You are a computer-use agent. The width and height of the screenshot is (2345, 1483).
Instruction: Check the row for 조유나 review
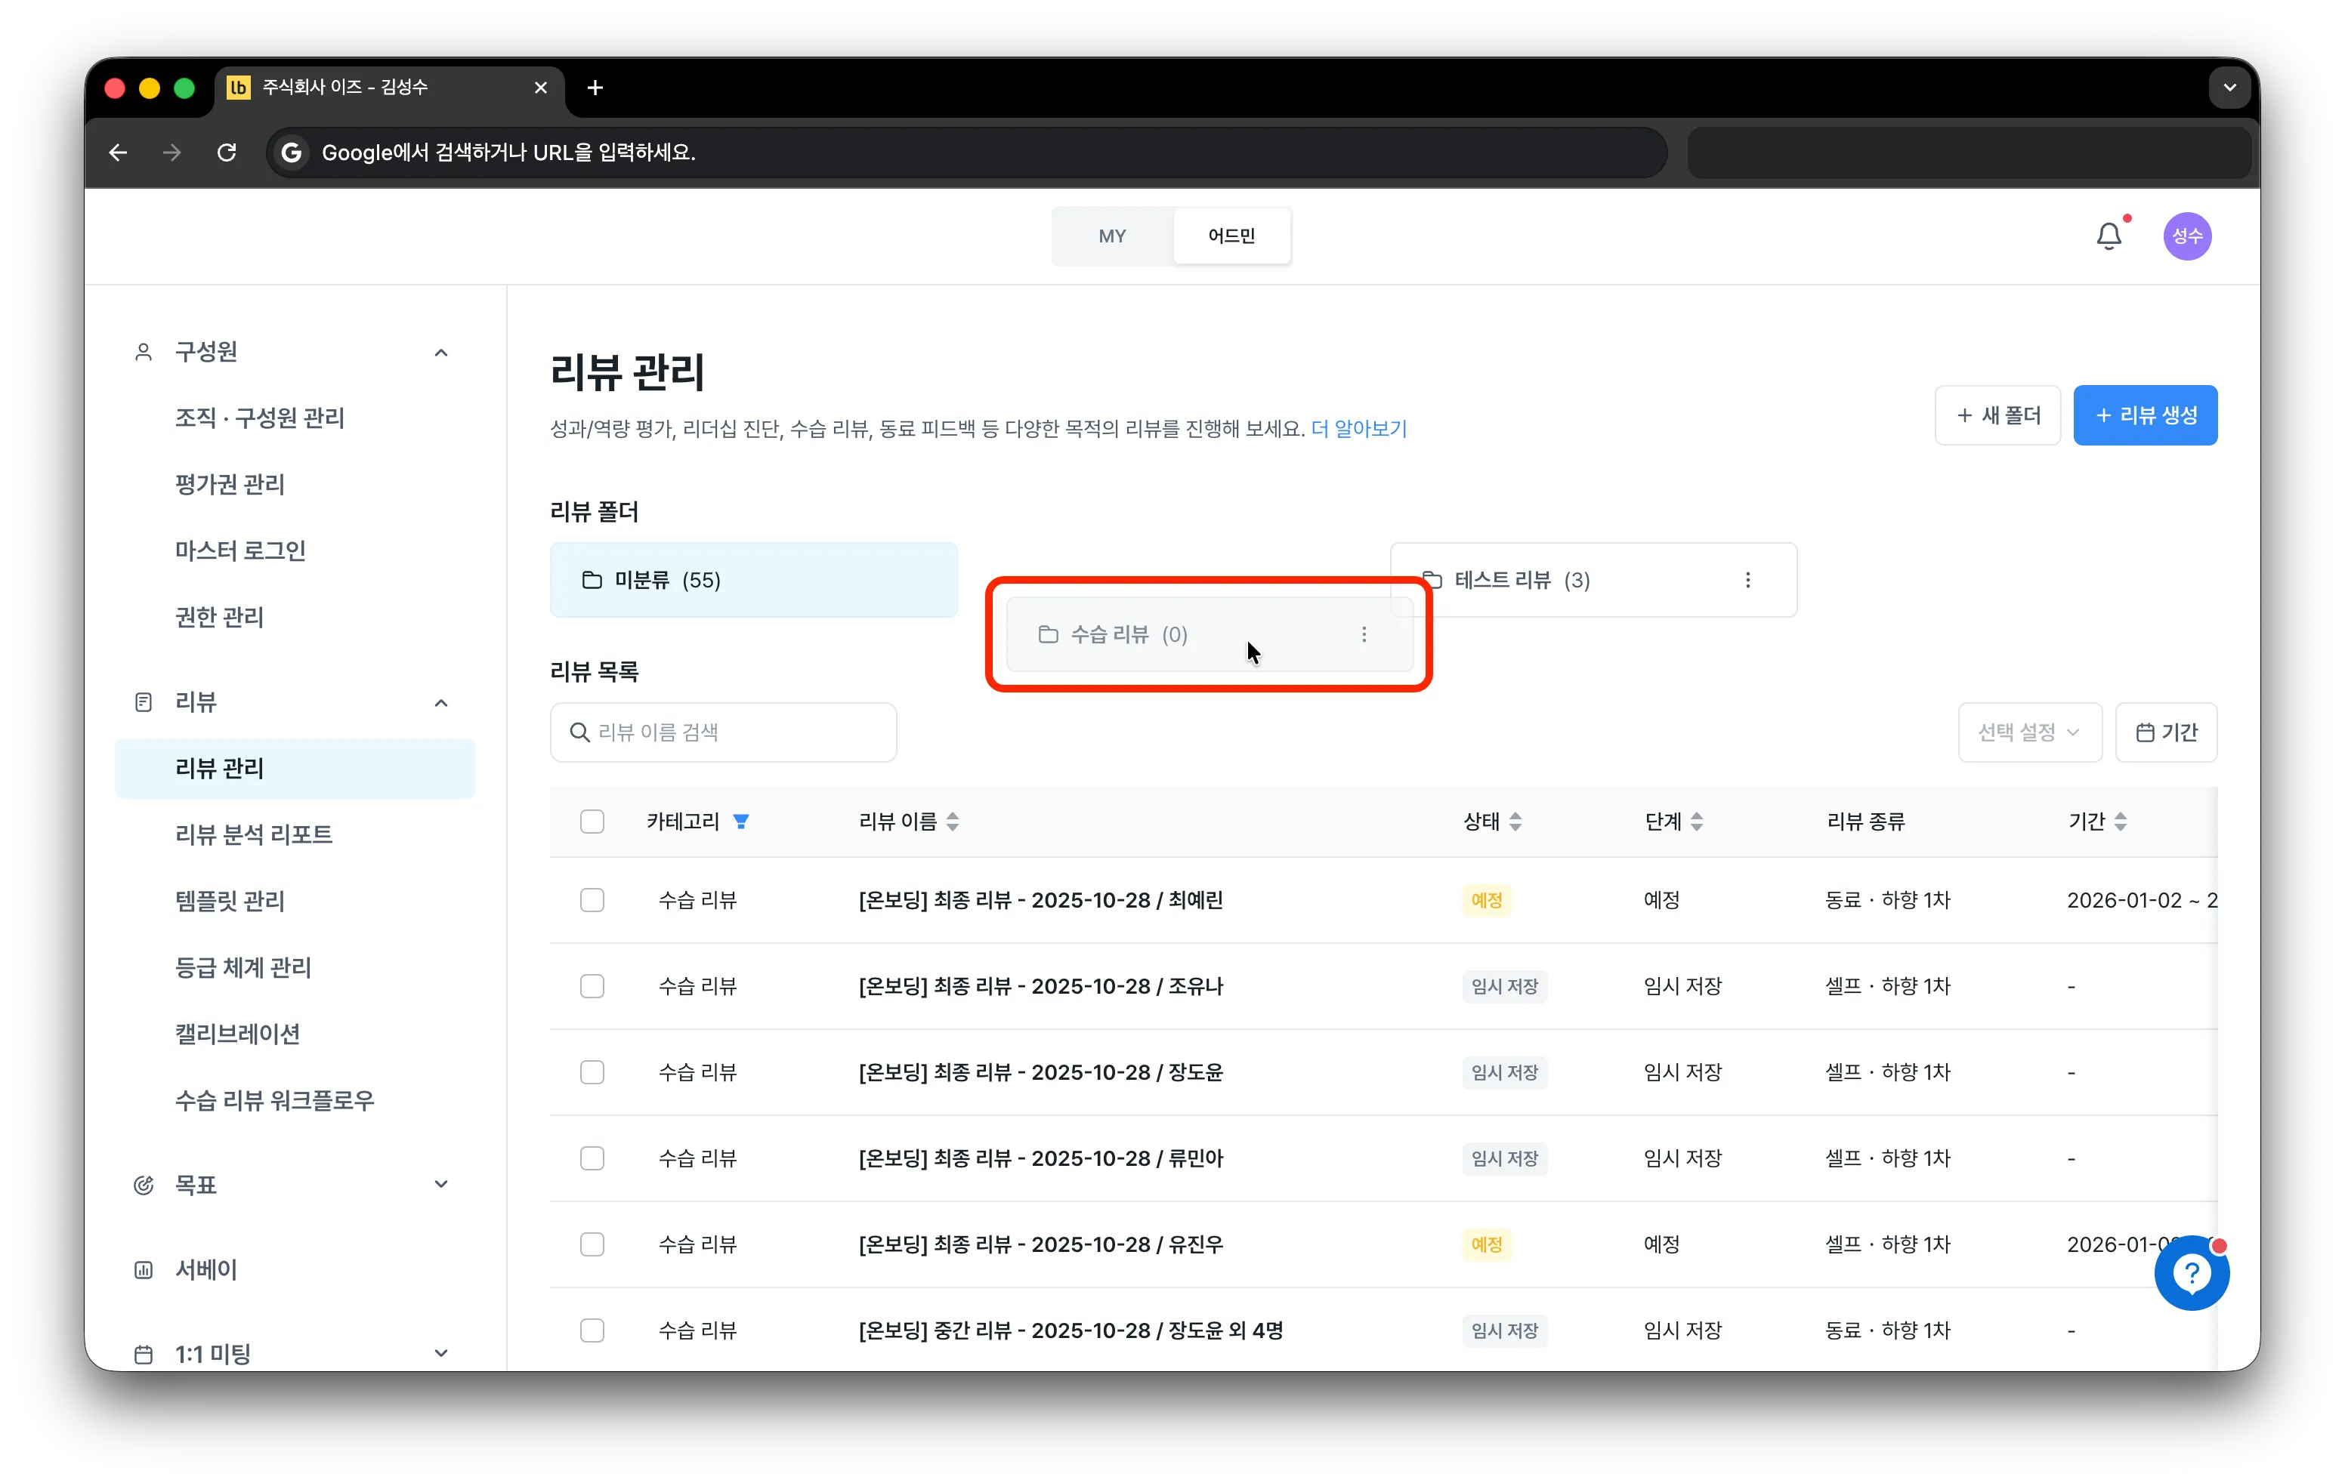coord(591,985)
